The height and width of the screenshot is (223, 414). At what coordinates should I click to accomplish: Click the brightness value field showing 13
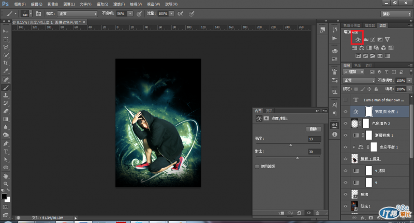[x=314, y=139]
